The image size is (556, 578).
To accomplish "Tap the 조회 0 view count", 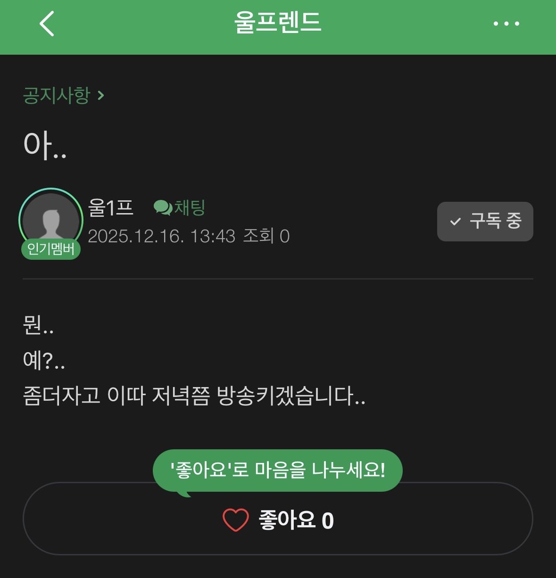I will [266, 236].
